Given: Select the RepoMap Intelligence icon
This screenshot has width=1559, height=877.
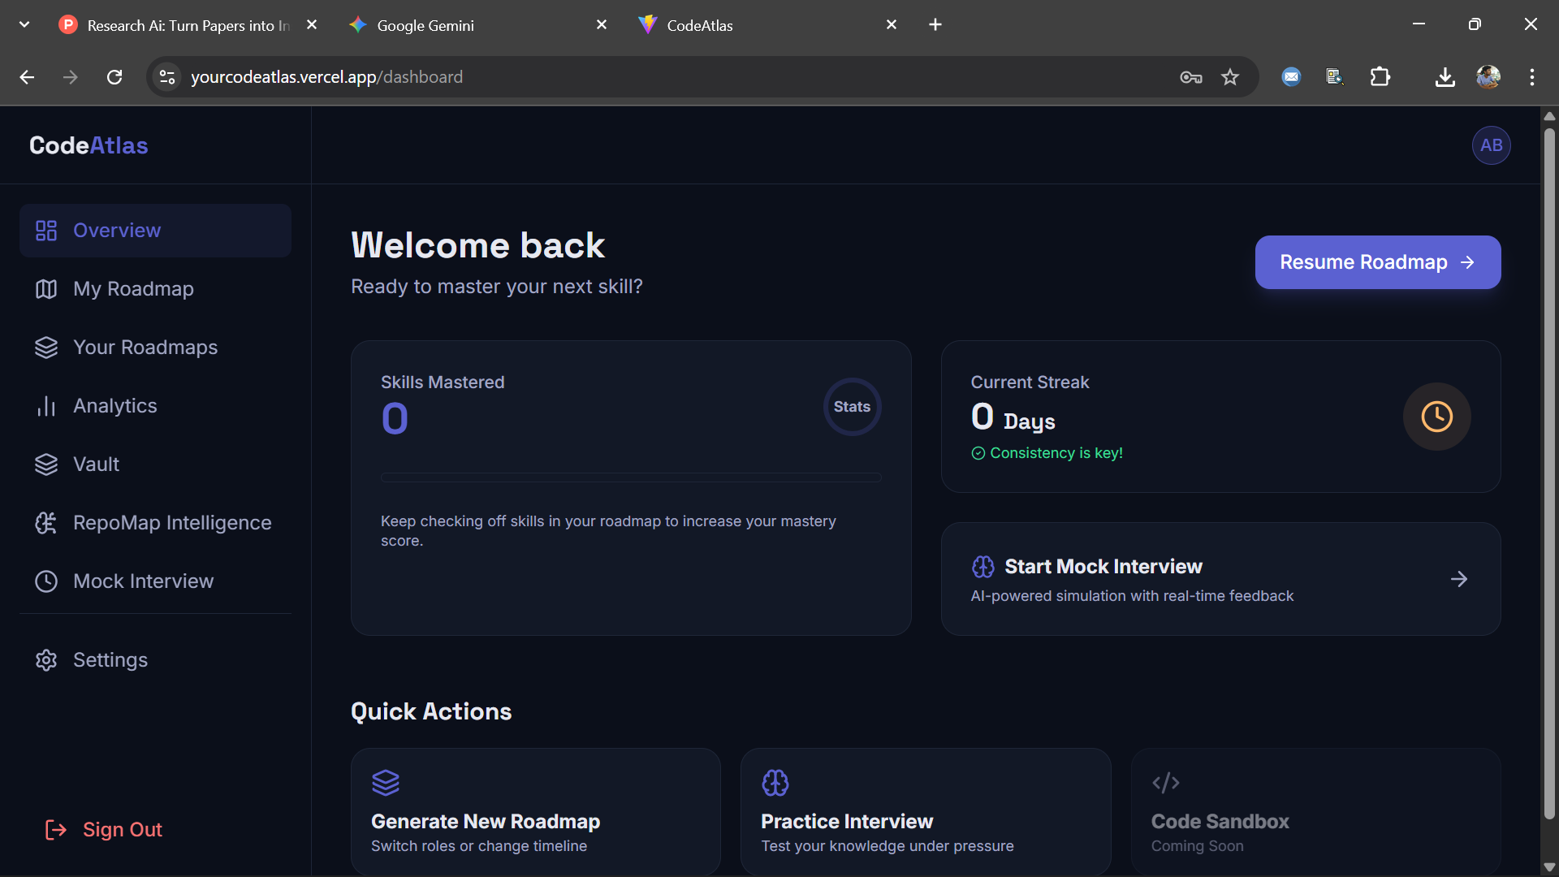Looking at the screenshot, I should [x=45, y=522].
